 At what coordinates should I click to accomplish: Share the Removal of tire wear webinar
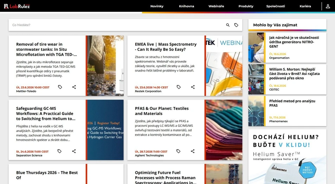pos(74,87)
